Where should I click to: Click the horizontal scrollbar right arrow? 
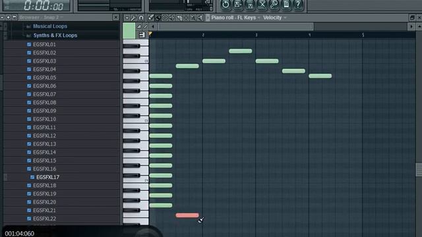pyautogui.click(x=411, y=26)
